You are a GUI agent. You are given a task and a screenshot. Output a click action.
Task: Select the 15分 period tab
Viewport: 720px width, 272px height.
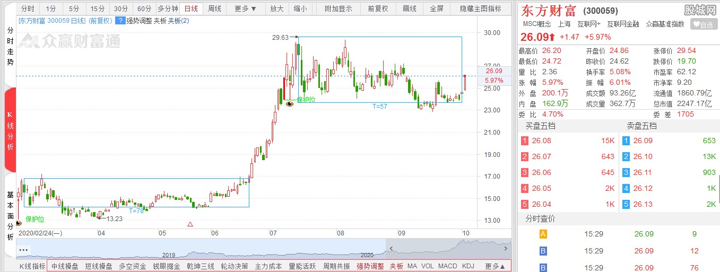point(98,8)
